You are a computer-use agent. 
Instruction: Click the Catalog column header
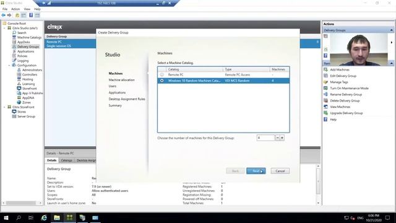194,69
